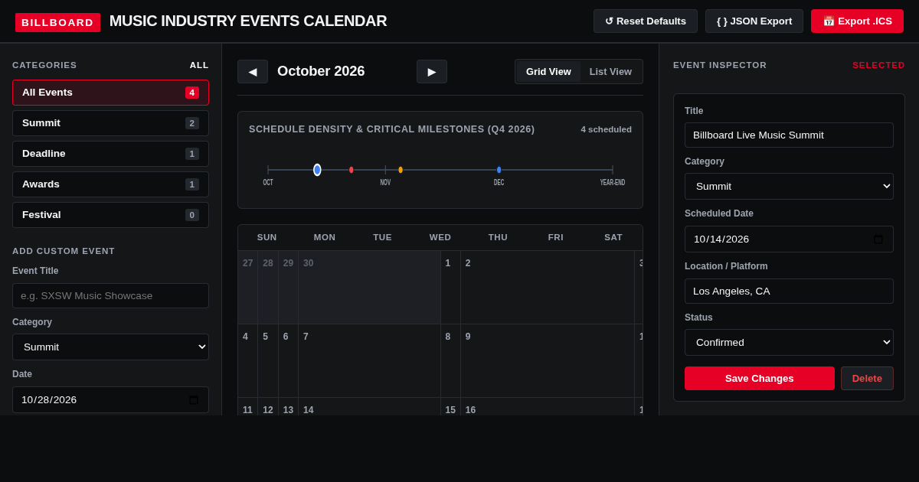The width and height of the screenshot is (919, 482).
Task: Select the red milestone dot on timeline
Action: 352,170
